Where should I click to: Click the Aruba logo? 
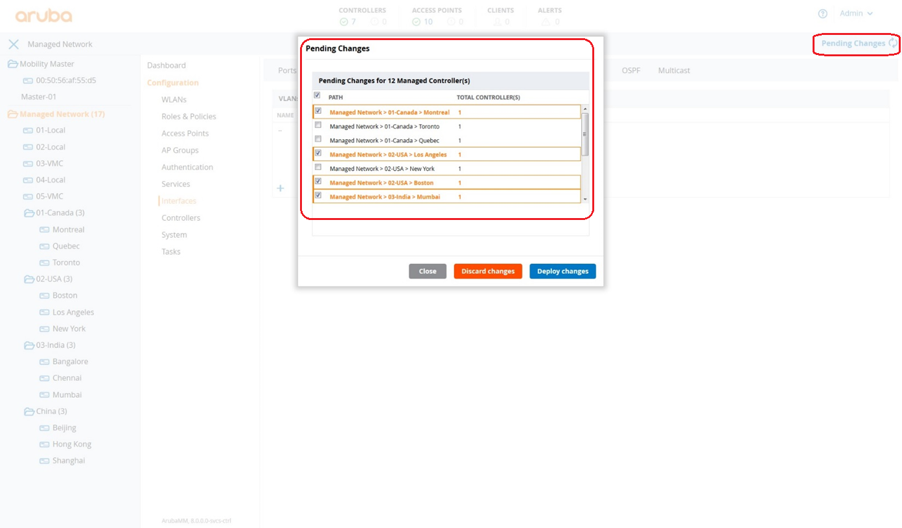(x=43, y=16)
